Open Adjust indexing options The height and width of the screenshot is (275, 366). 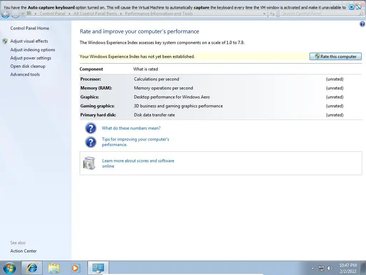[33, 50]
